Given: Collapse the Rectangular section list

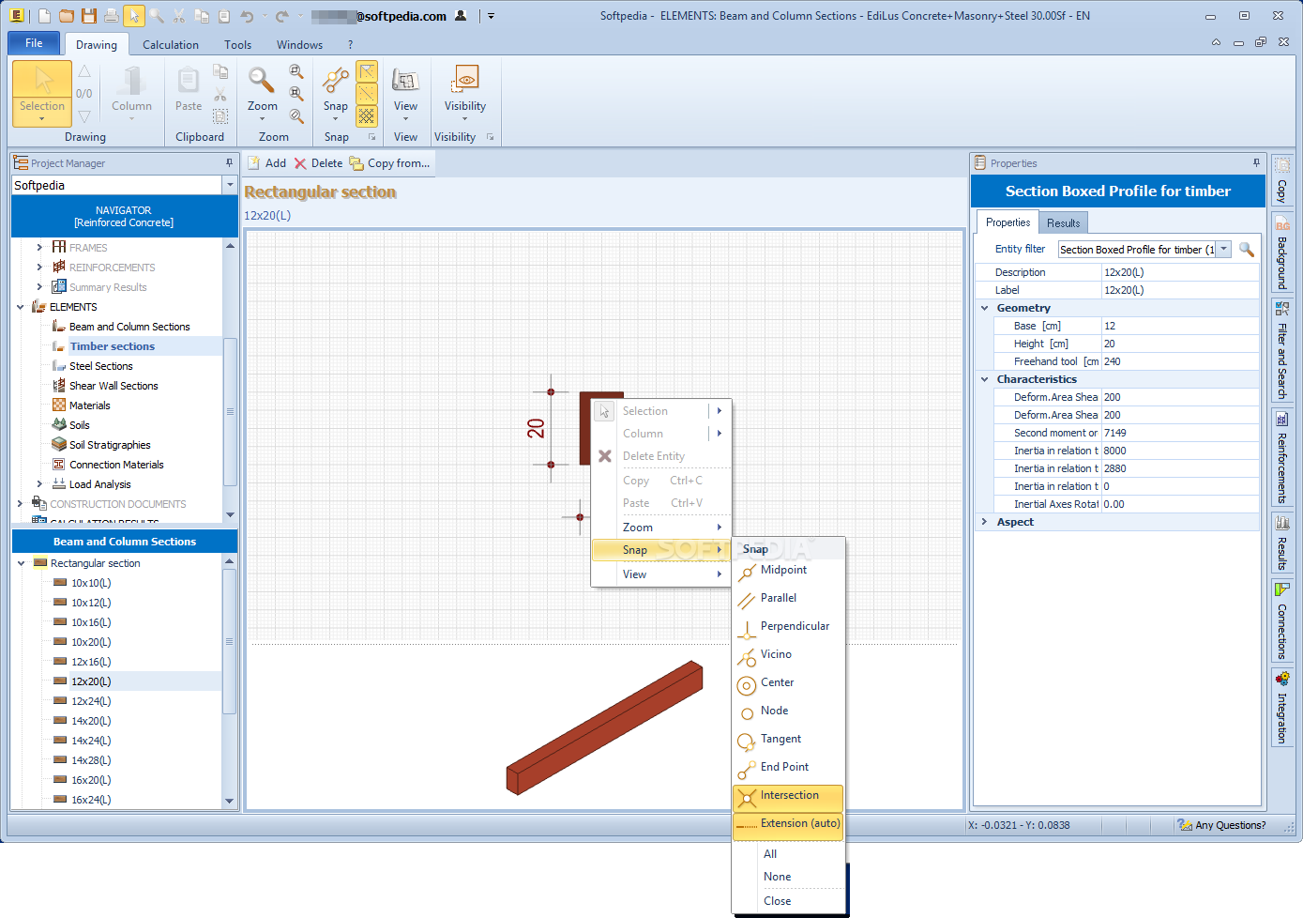Looking at the screenshot, I should (21, 563).
